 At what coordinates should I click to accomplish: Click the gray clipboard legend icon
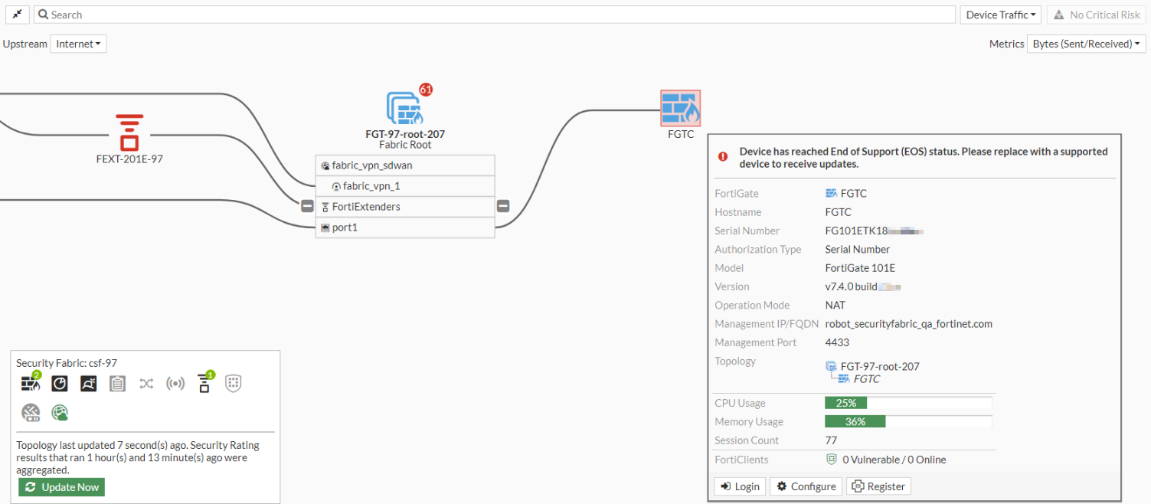tap(117, 383)
